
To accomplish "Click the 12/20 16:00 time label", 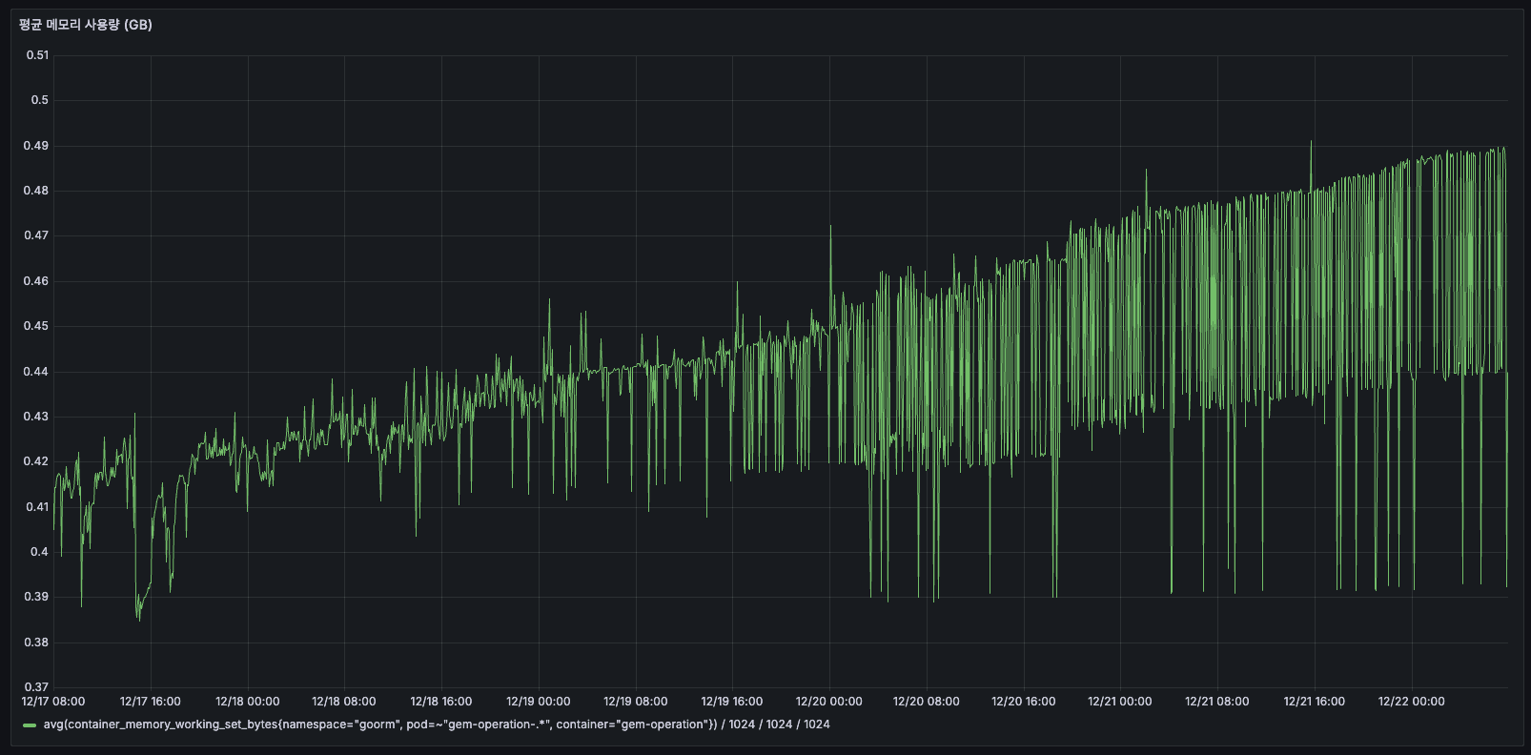I will tap(1024, 702).
